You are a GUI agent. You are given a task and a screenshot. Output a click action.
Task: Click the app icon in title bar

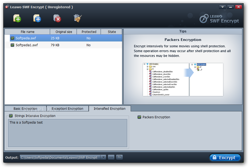point(7,7)
